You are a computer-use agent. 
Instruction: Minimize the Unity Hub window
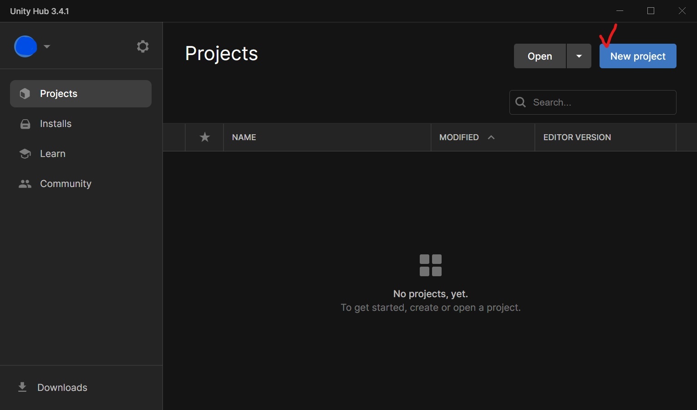[x=620, y=11]
